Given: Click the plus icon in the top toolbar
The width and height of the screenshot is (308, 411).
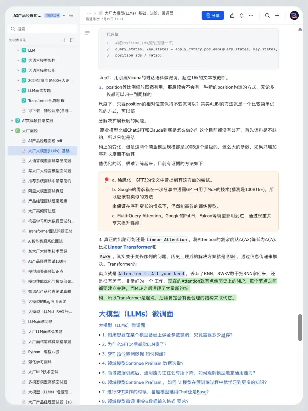Looking at the screenshot, I should click(x=277, y=15).
